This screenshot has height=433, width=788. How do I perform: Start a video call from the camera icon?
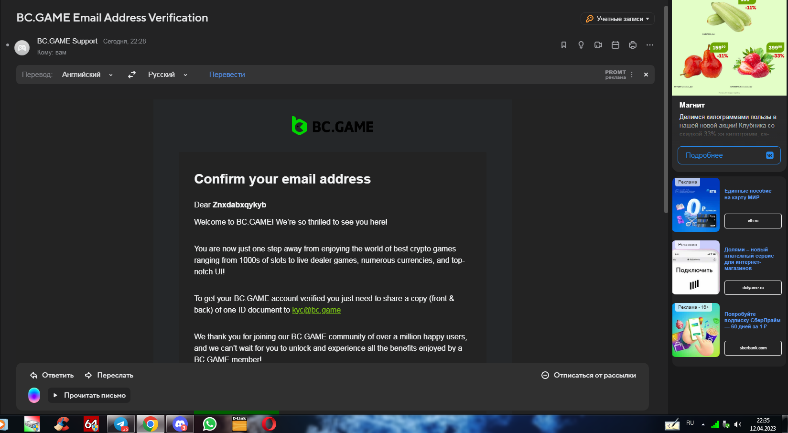(598, 45)
